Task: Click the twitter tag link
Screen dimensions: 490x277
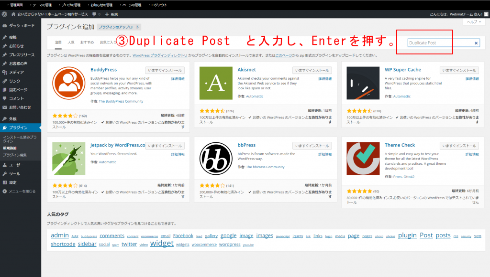Action: (129, 244)
